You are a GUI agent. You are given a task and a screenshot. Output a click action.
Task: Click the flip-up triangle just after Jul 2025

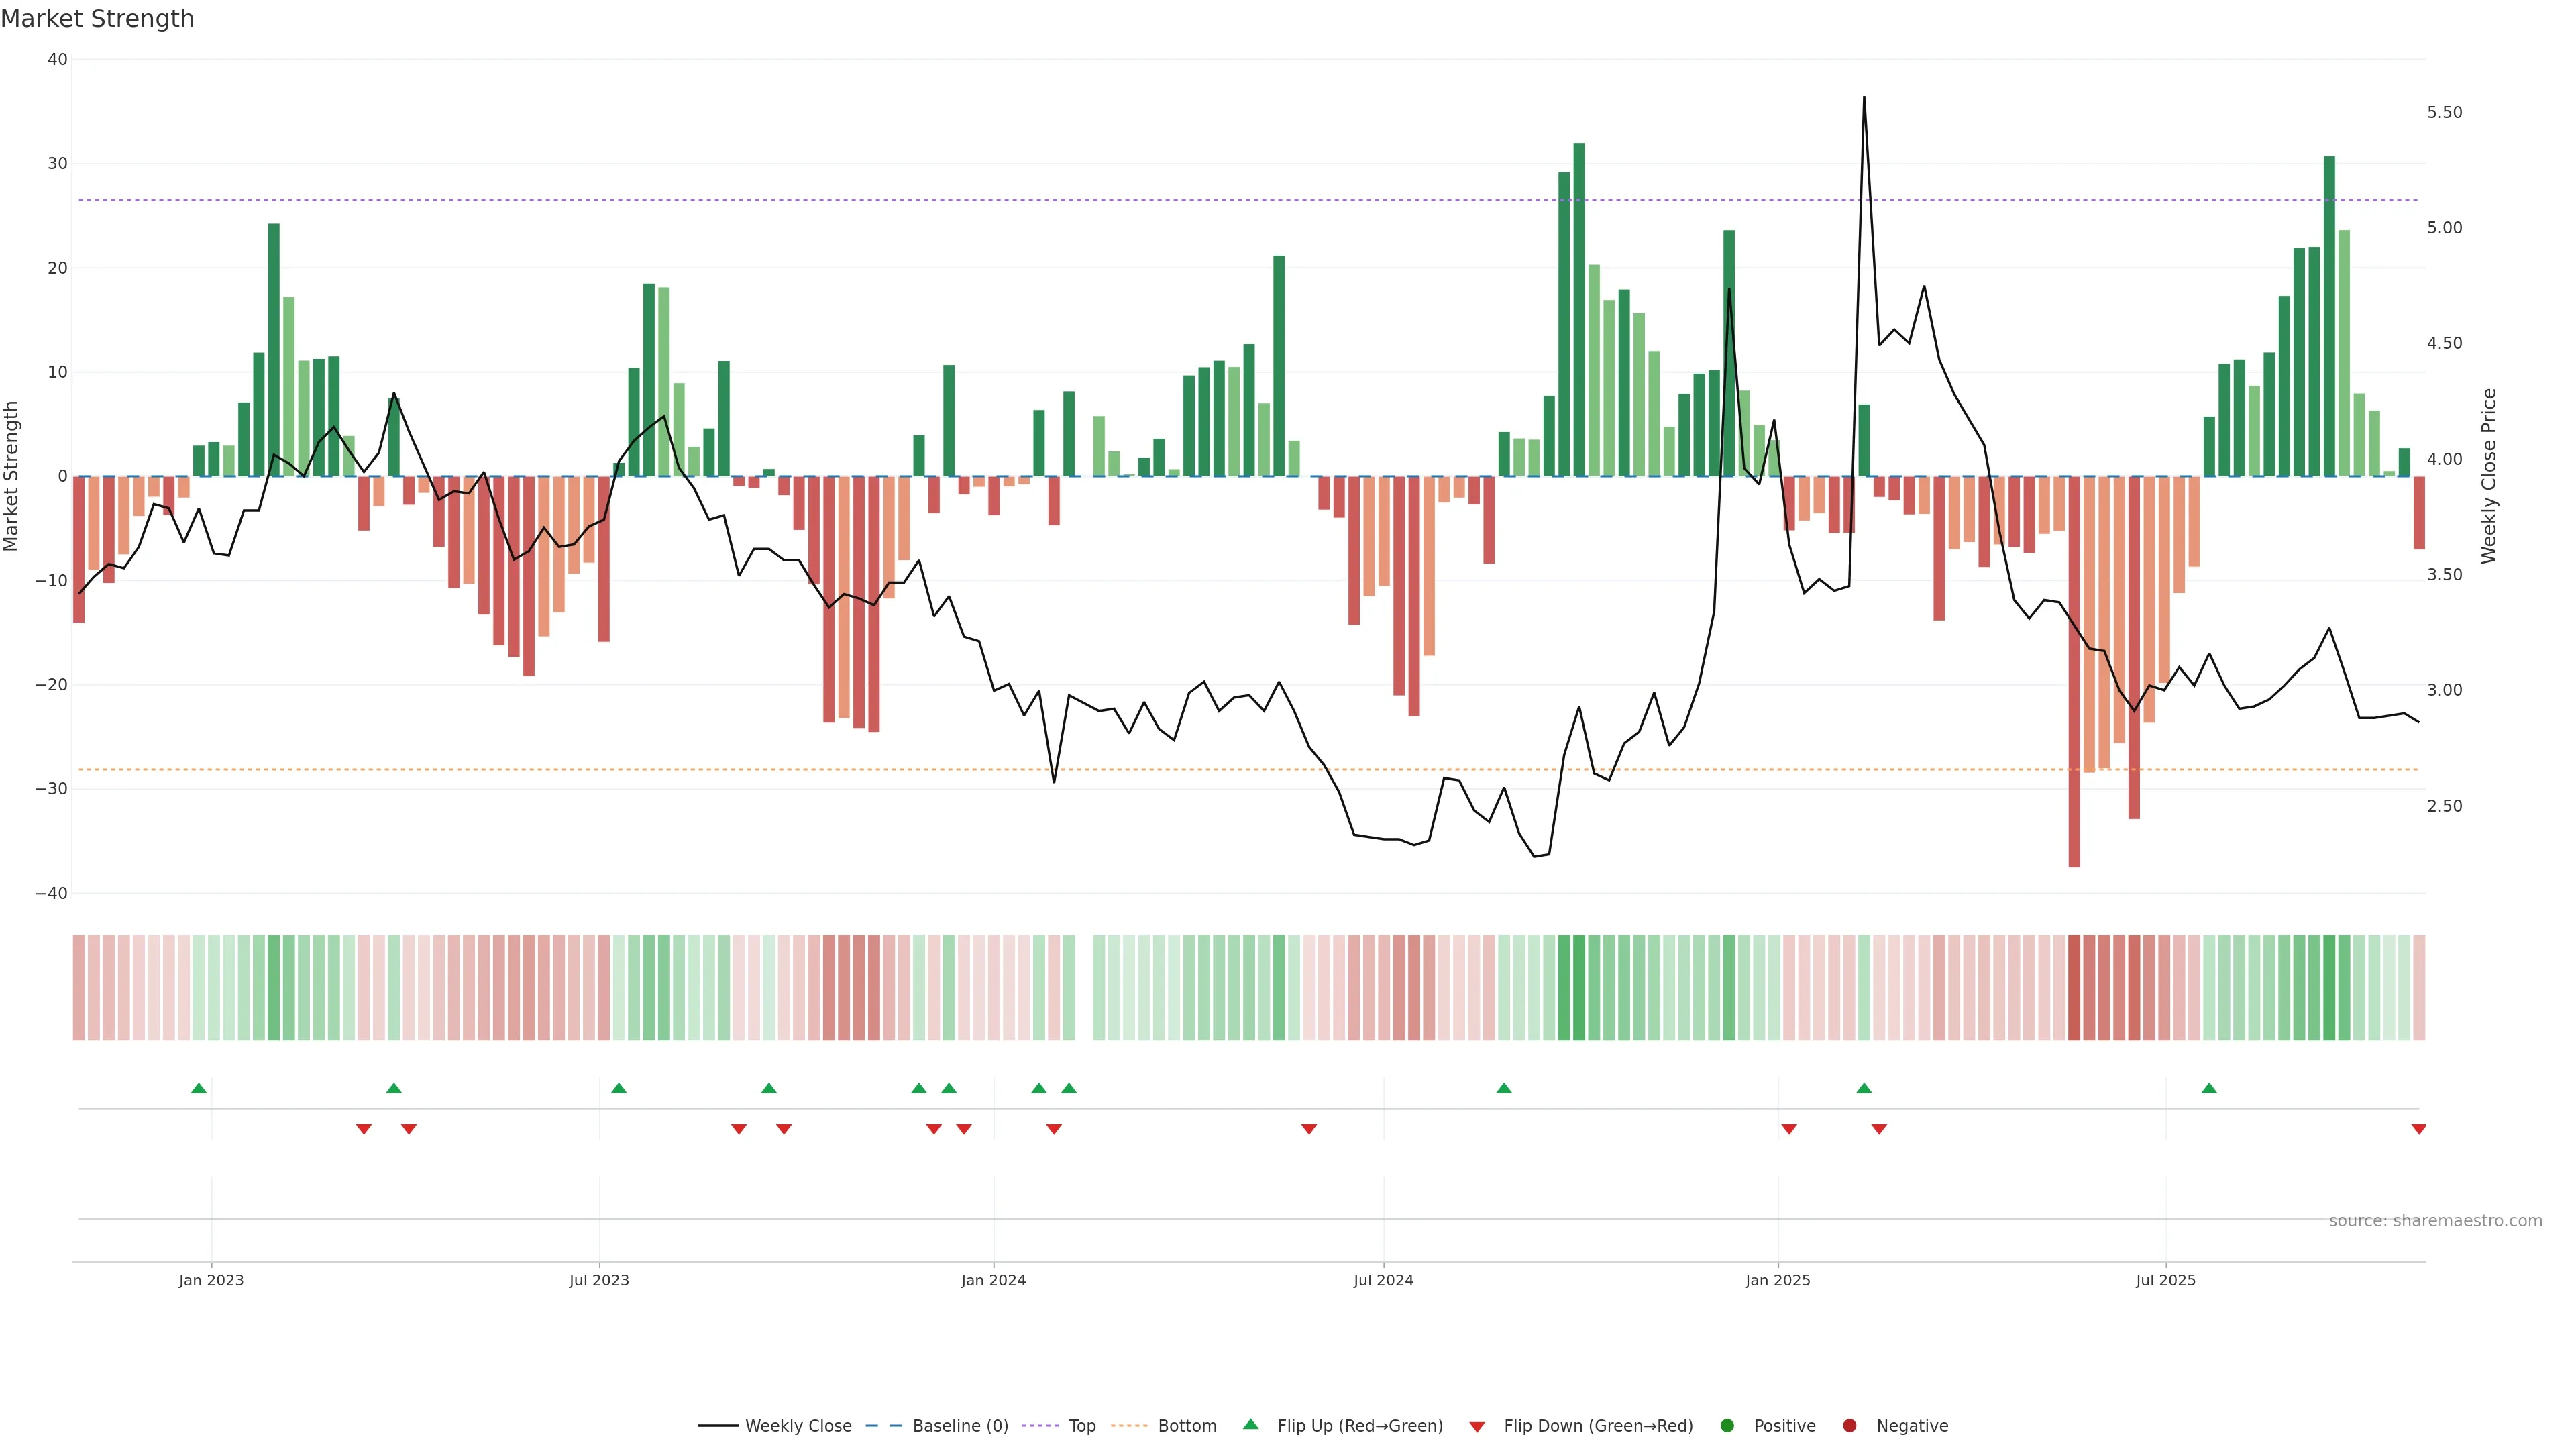[x=2209, y=1088]
